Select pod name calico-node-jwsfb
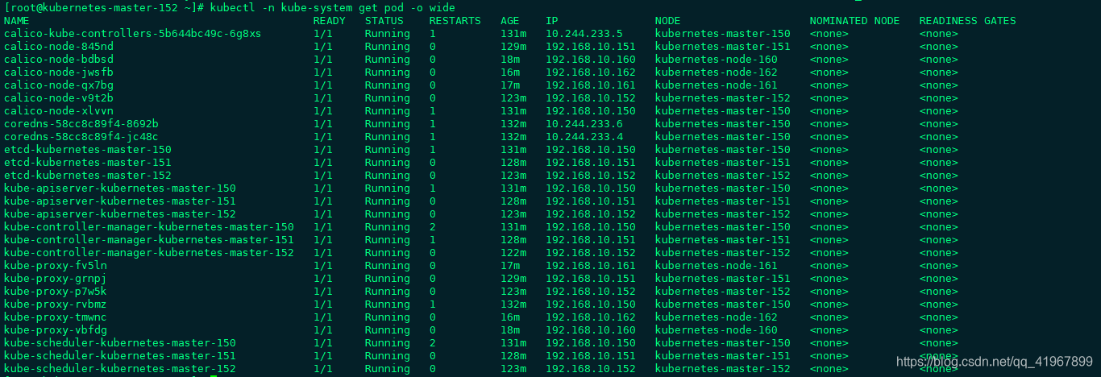The image size is (1101, 377). pyautogui.click(x=59, y=72)
